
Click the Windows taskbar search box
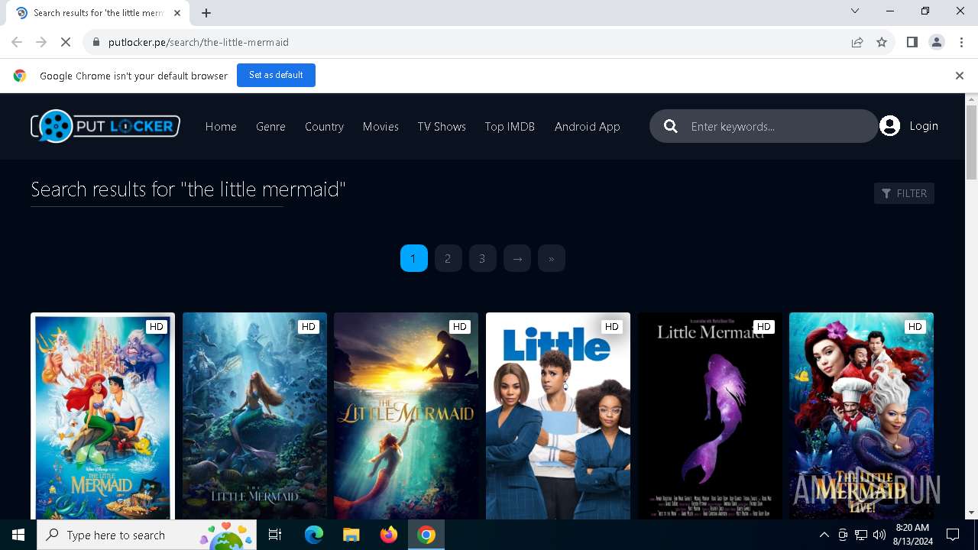pos(147,535)
